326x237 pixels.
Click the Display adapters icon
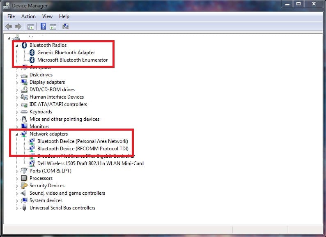tap(24, 82)
